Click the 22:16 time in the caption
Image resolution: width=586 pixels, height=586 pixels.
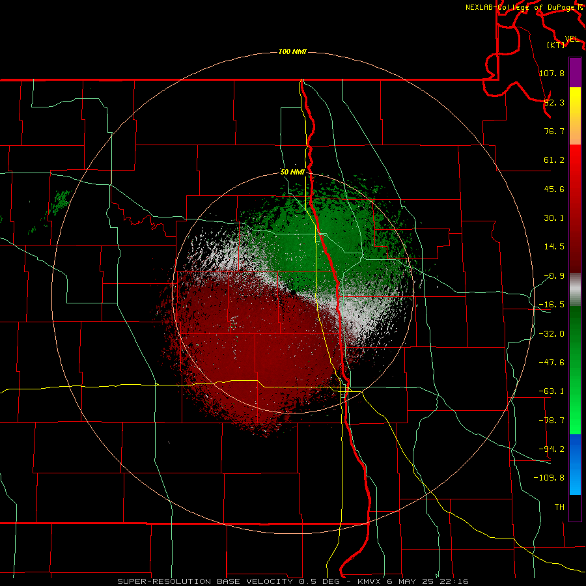(455, 581)
